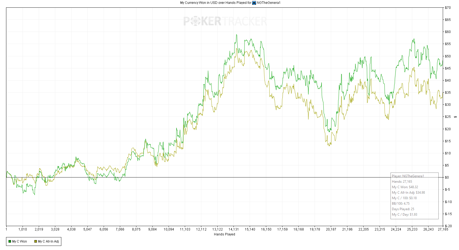The width and height of the screenshot is (459, 250).
Task: Click the 15,140 hands x-axis tick label
Action: [250, 229]
